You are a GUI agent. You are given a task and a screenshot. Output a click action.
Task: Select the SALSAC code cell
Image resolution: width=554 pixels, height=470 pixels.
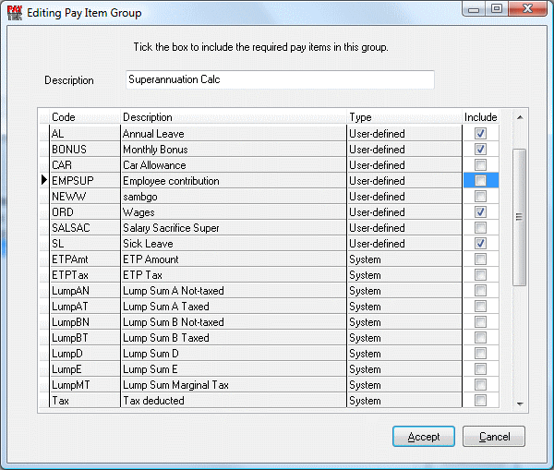(x=85, y=227)
